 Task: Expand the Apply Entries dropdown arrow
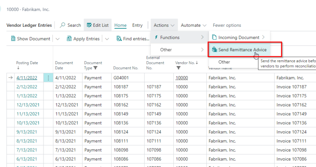click(x=107, y=39)
